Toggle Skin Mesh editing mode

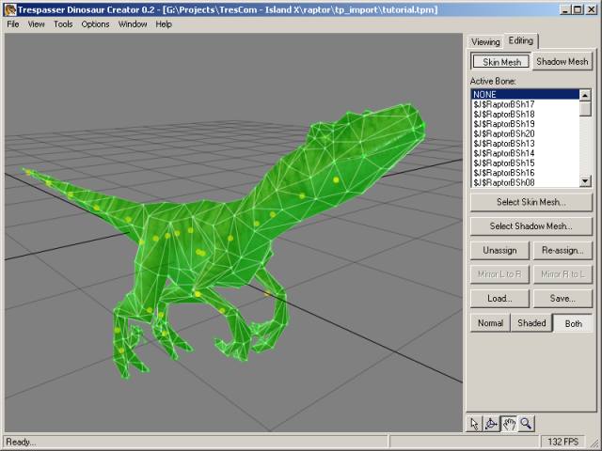[x=500, y=62]
